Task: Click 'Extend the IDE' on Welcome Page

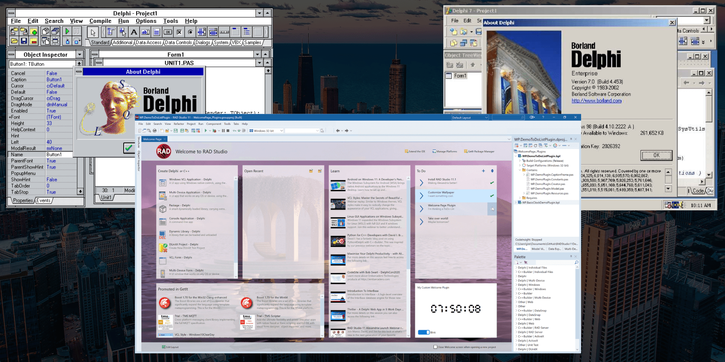Action: click(x=415, y=151)
